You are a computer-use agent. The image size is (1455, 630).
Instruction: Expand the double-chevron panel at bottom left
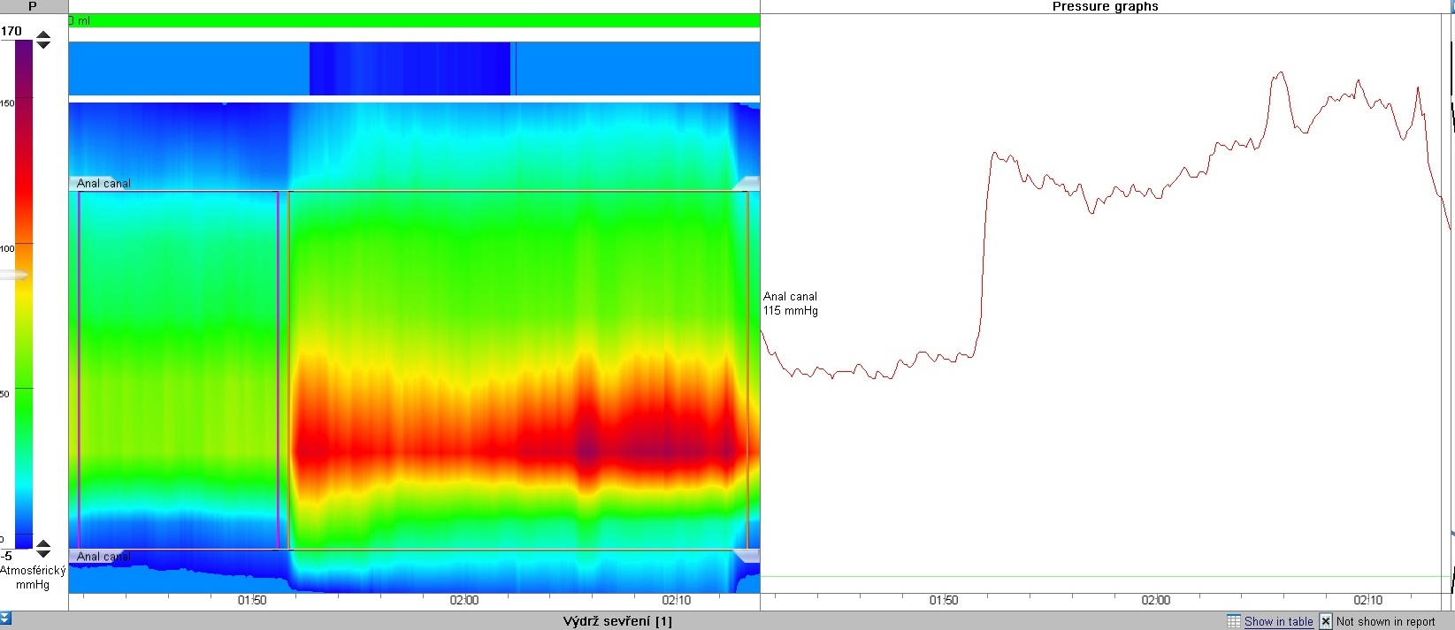(x=6, y=619)
